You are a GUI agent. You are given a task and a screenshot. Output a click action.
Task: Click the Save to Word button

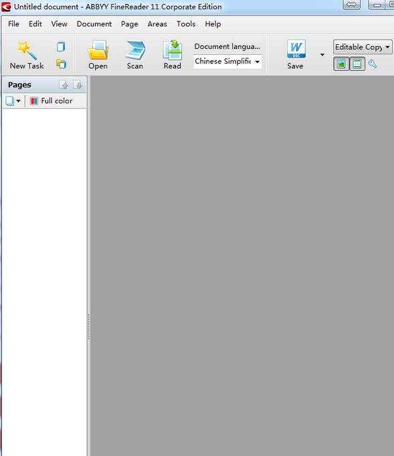click(296, 55)
